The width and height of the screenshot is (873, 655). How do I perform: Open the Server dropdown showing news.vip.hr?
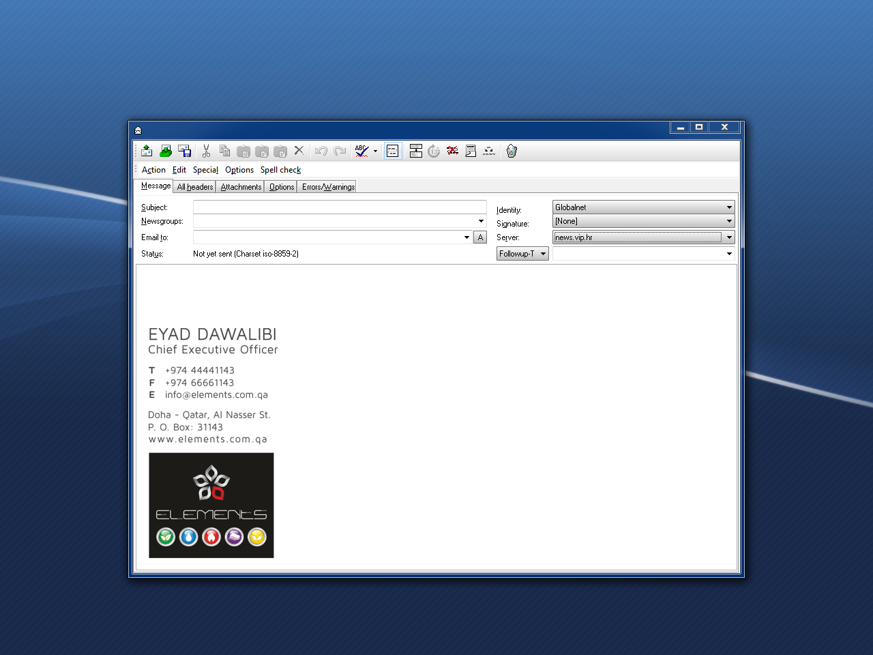[x=643, y=237]
